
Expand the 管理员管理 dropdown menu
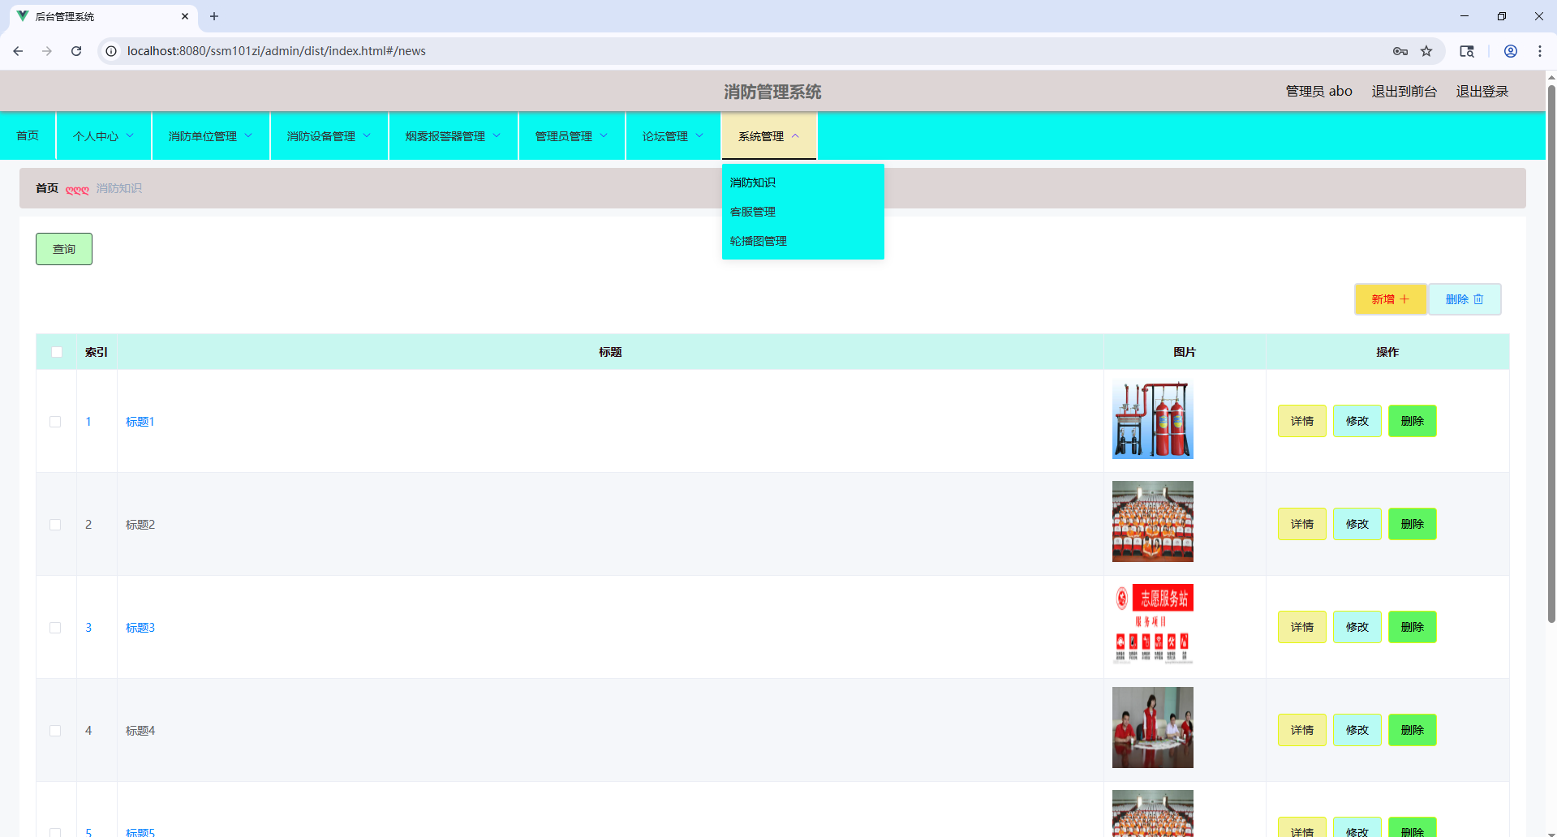tap(572, 136)
